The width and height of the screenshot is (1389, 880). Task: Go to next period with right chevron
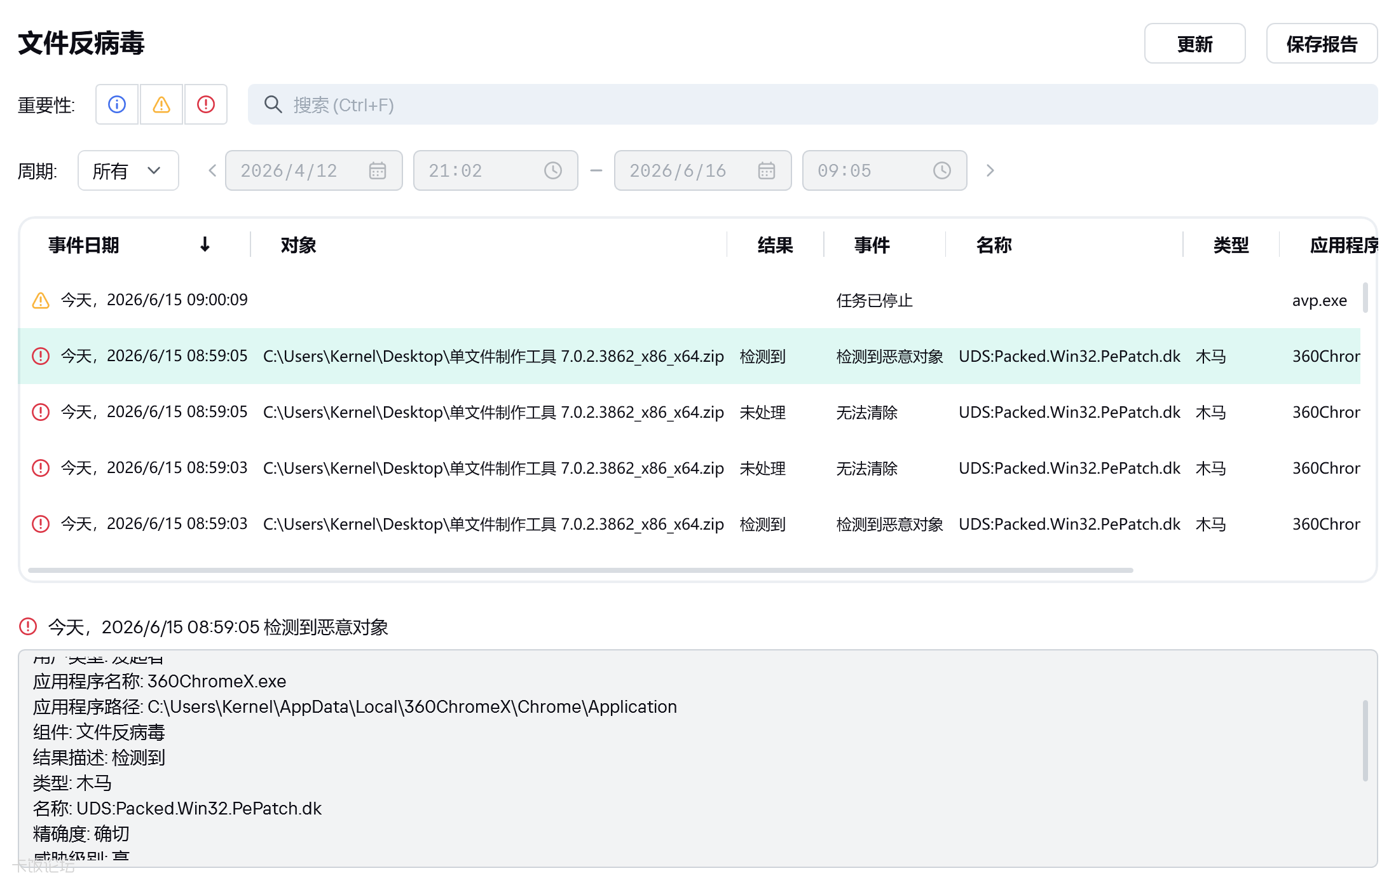[x=990, y=170]
